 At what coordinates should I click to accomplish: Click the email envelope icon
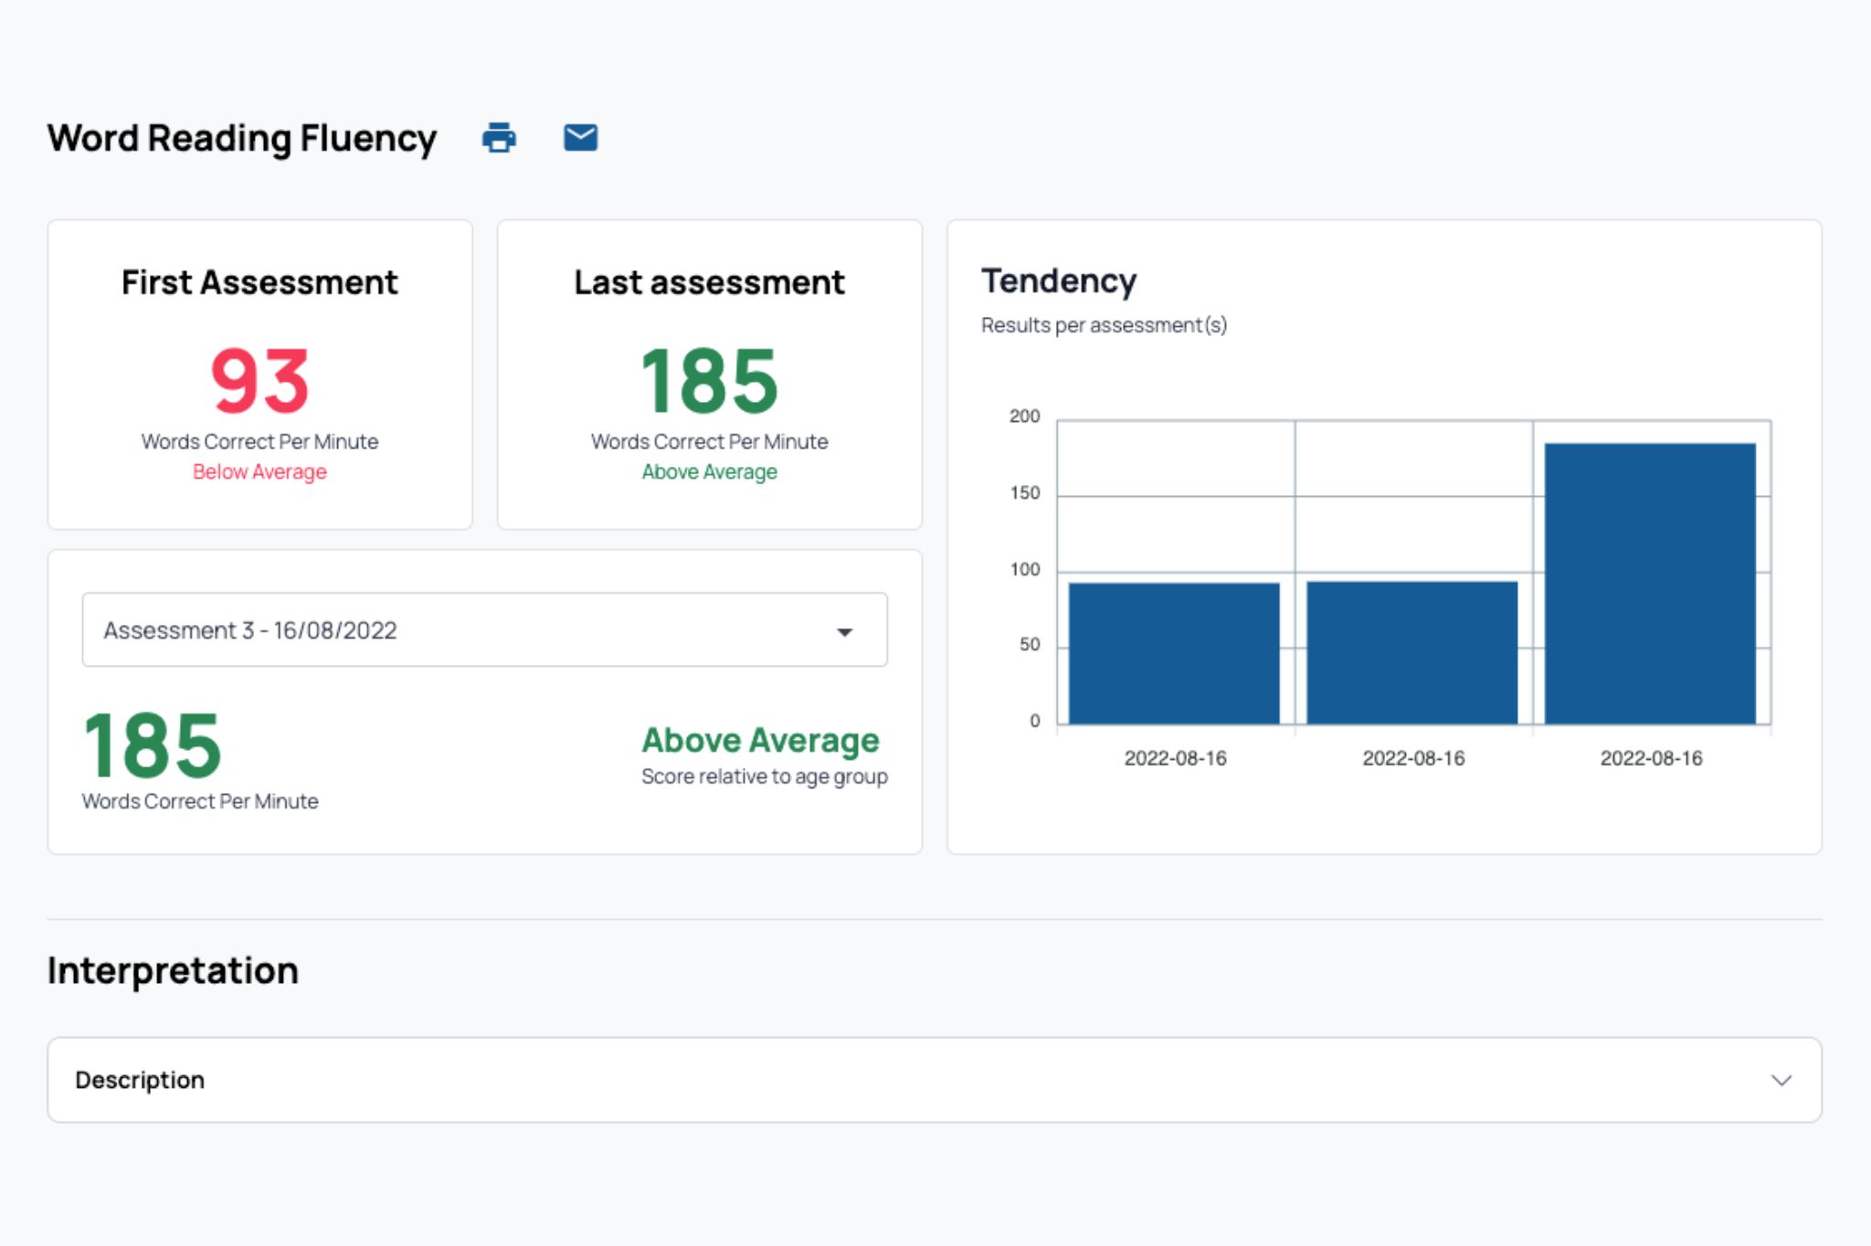tap(580, 138)
